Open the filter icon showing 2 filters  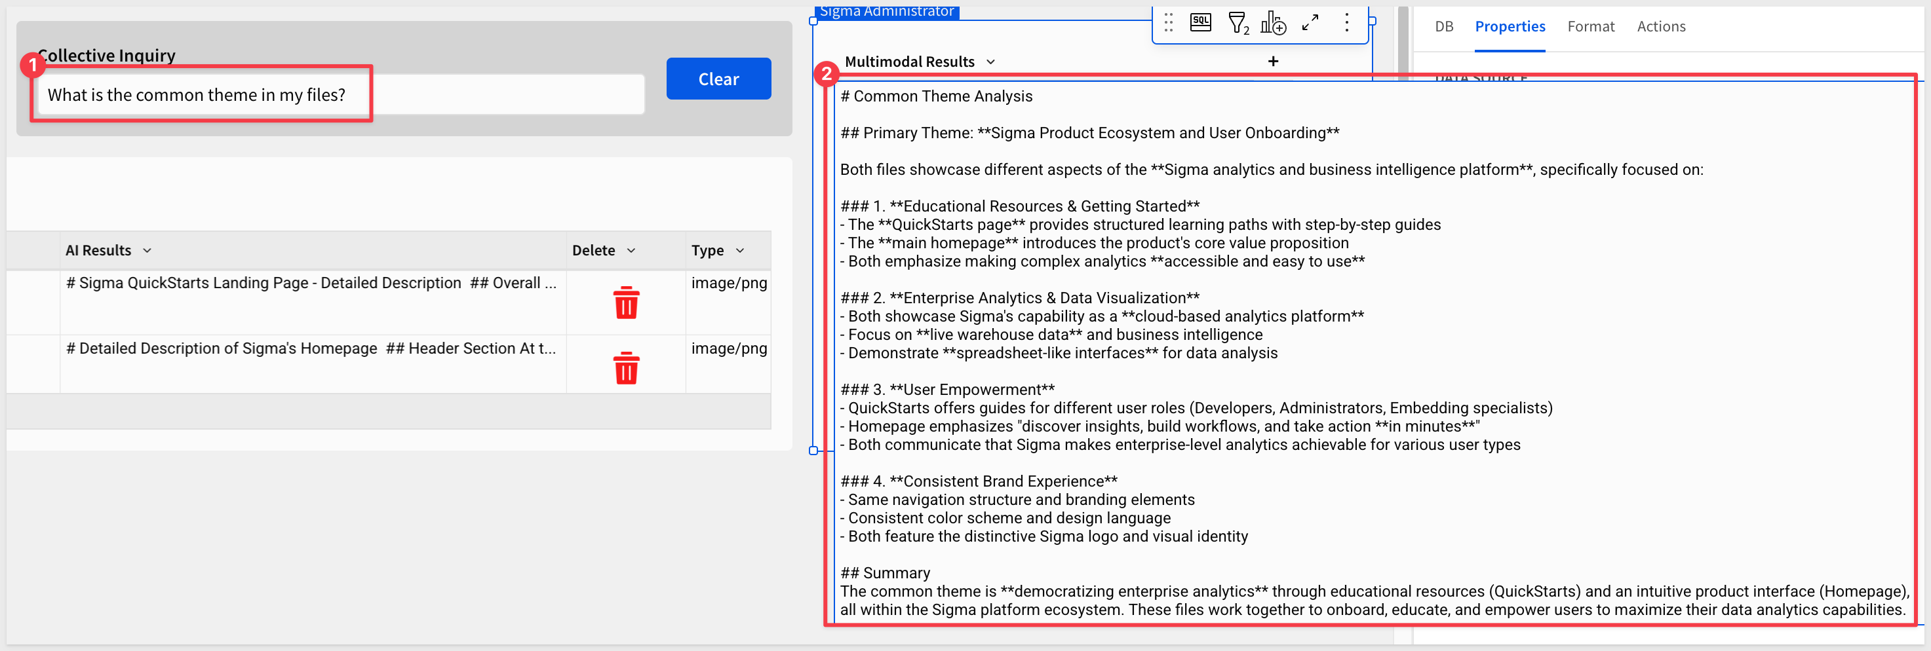click(x=1238, y=23)
